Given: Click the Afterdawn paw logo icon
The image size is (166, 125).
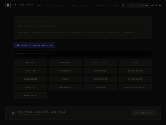Looking at the screenshot, I should [8, 6].
